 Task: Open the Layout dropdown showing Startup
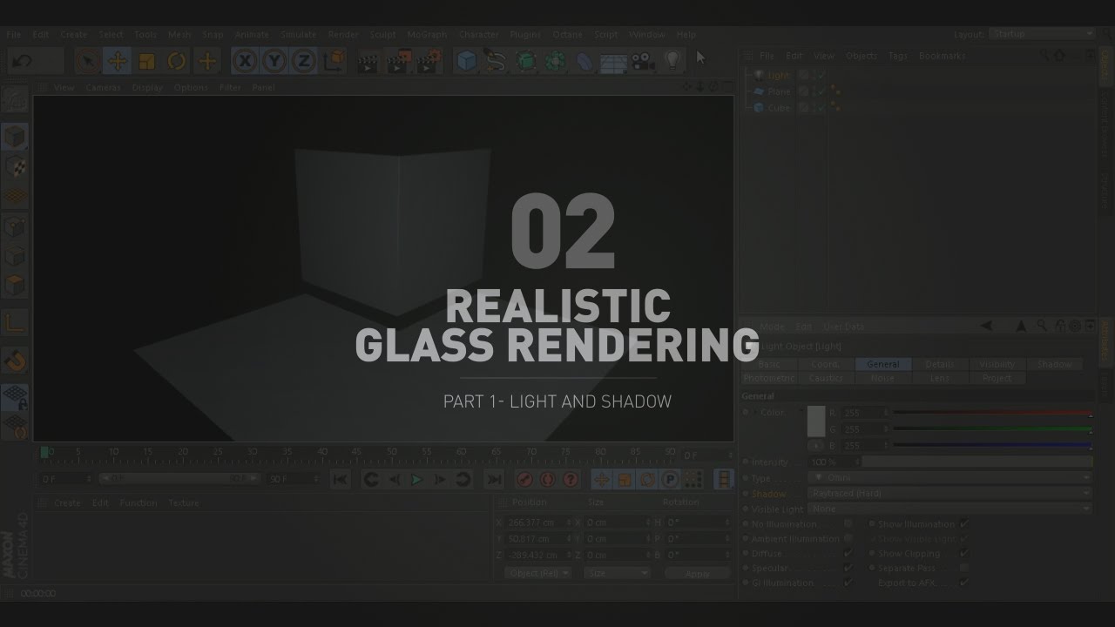click(x=1042, y=34)
